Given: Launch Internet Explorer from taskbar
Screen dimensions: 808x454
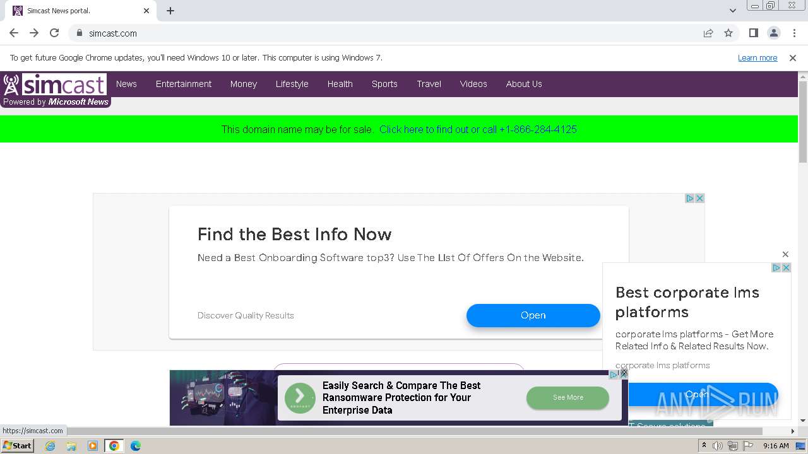Looking at the screenshot, I should click(50, 446).
